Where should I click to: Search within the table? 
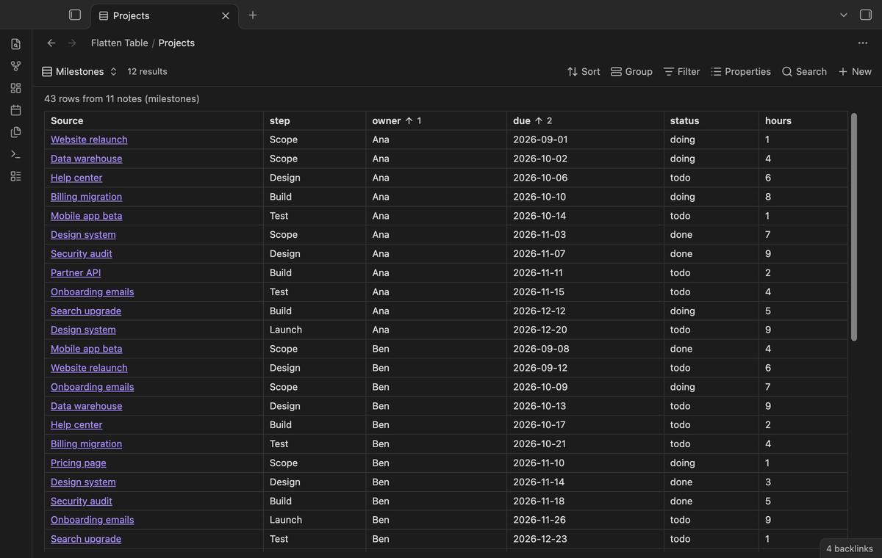click(804, 71)
